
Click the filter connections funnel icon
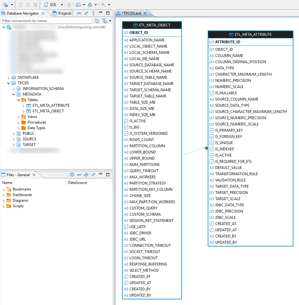click(104, 21)
